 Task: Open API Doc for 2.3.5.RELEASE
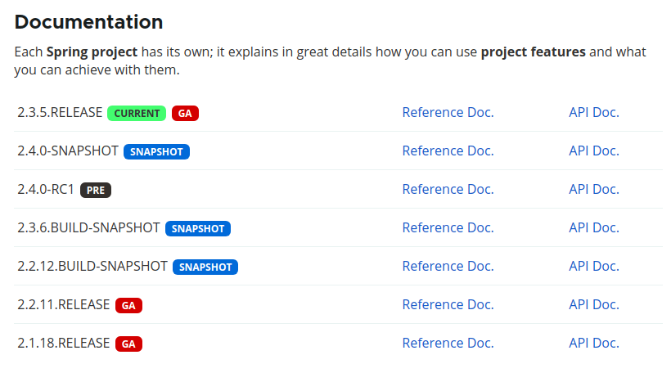click(594, 113)
